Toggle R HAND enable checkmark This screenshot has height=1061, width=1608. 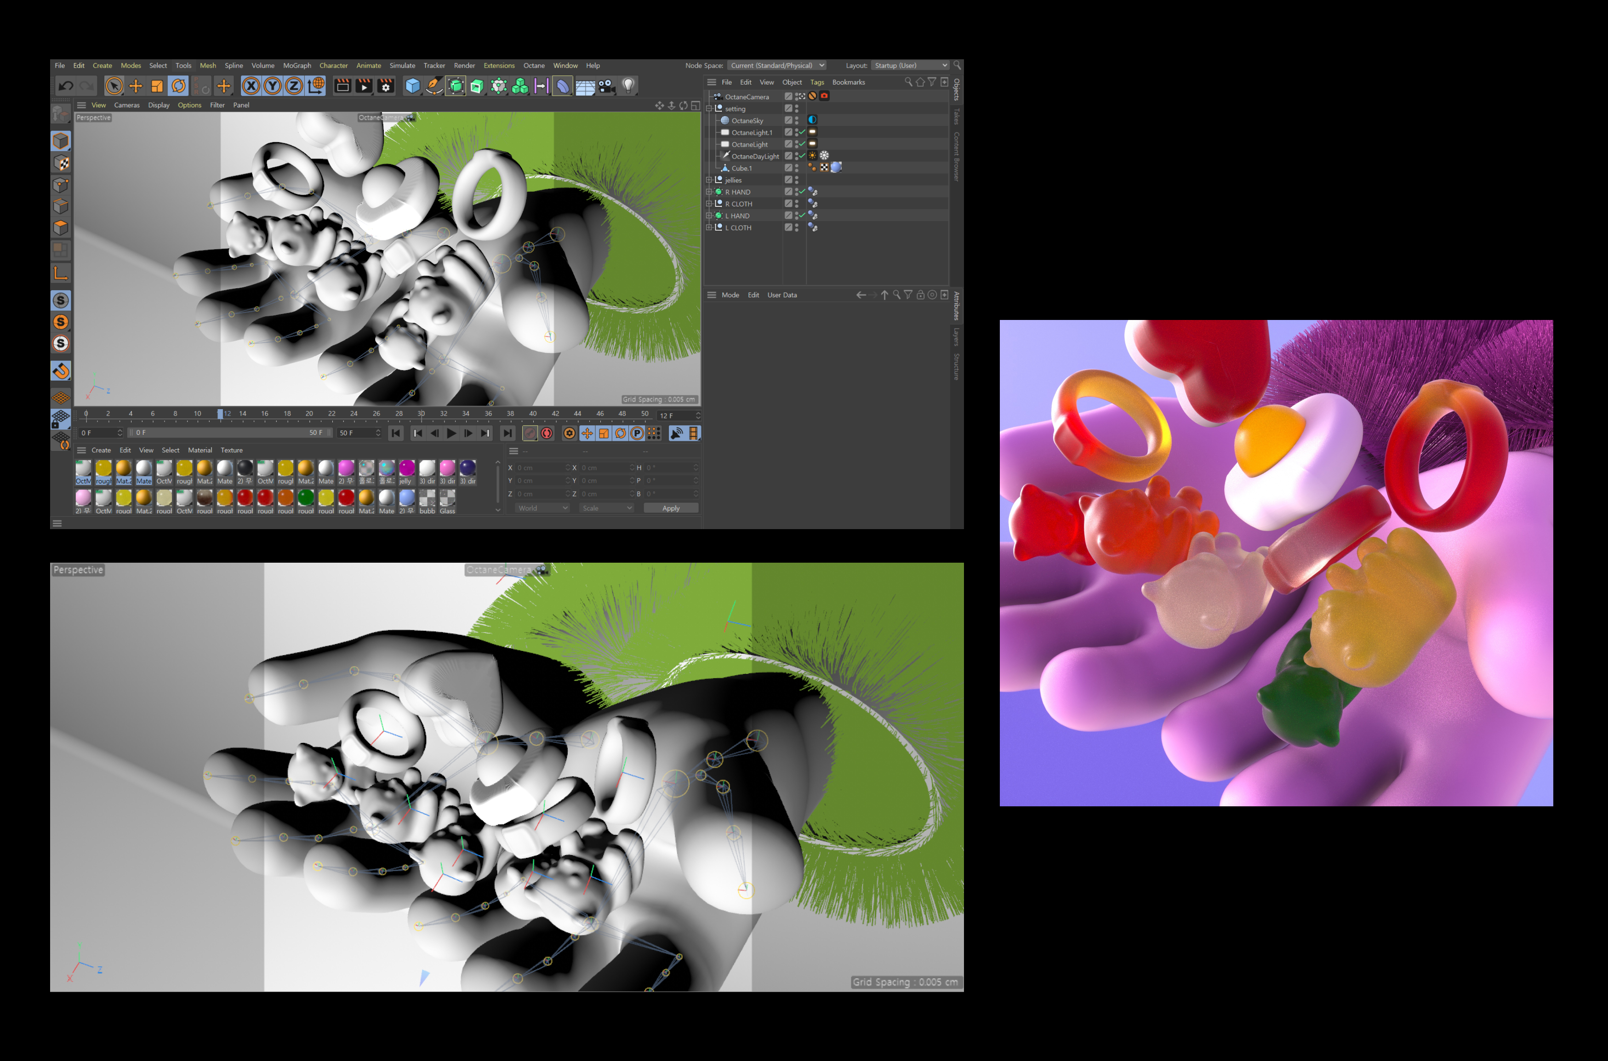coord(802,192)
